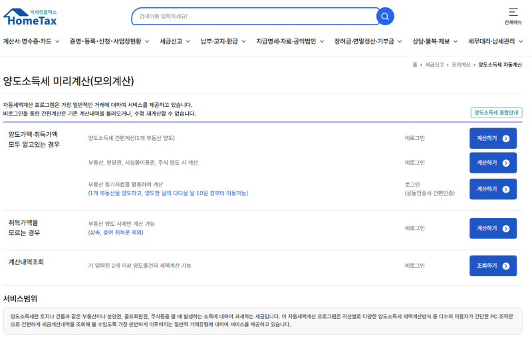The width and height of the screenshot is (532, 340).
Task: Click 비로그인 label in 양도소득세 간편계산 row
Action: pyautogui.click(x=414, y=138)
